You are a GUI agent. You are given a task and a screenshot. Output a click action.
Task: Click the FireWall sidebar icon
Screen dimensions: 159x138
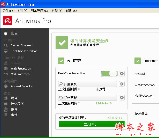[6, 63]
